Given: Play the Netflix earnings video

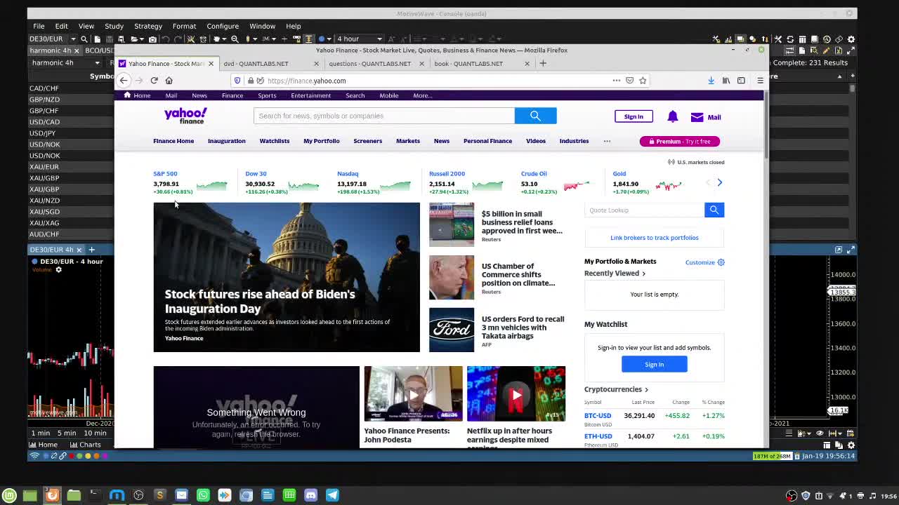Looking at the screenshot, I should (516, 394).
